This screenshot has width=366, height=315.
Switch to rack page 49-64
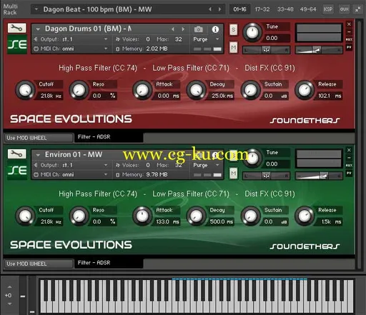tap(308, 9)
